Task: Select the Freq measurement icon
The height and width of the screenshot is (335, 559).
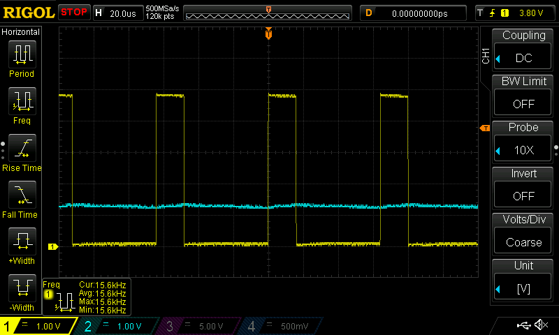Action: point(22,101)
